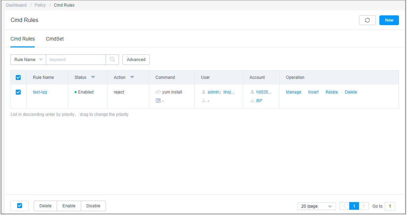Click the Account column header

pos(257,77)
